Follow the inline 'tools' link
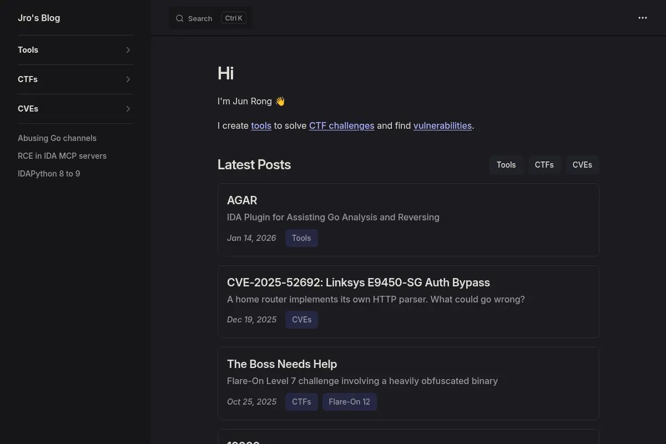Image resolution: width=666 pixels, height=444 pixels. 261,125
